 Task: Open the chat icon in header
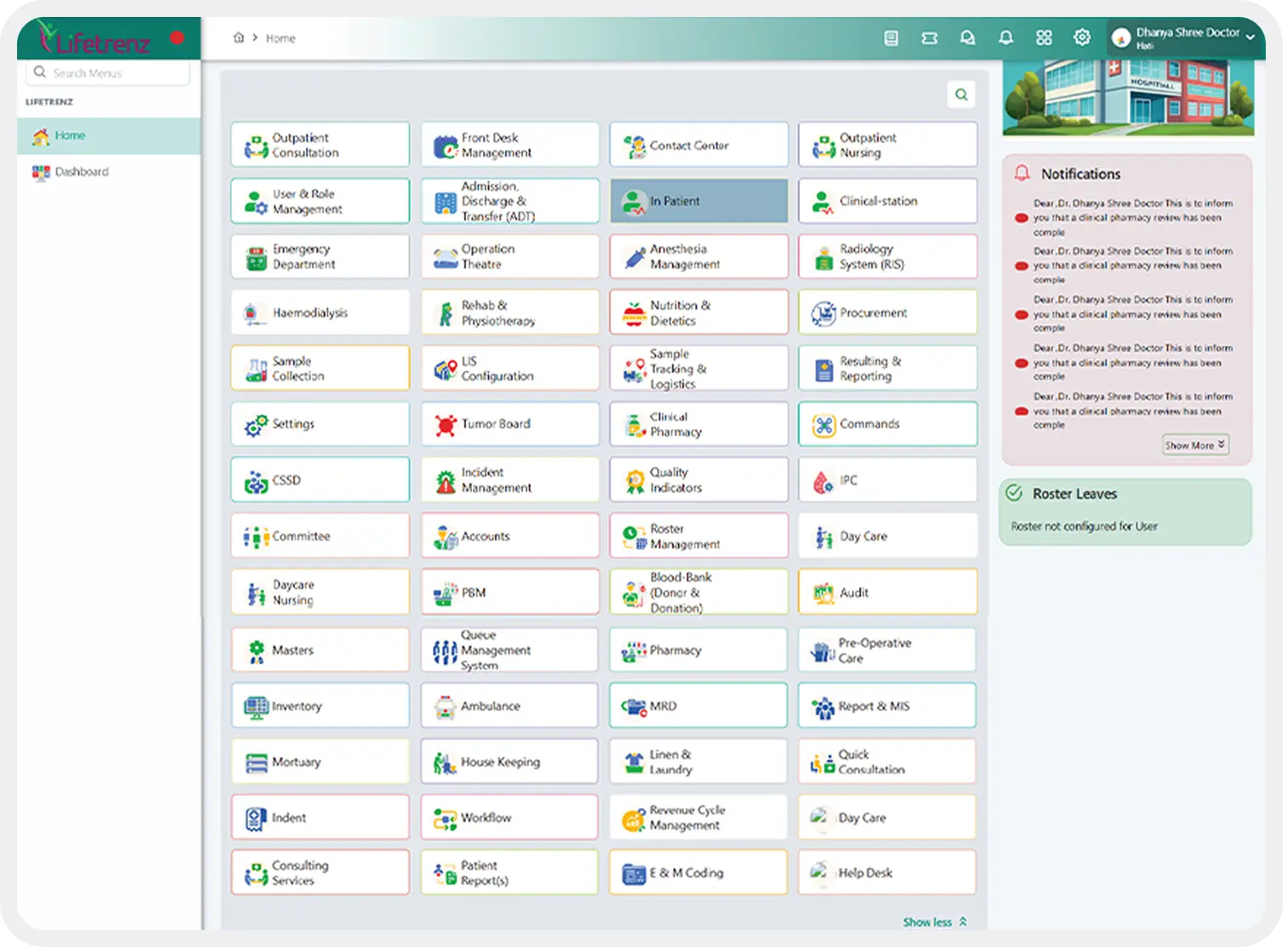968,37
